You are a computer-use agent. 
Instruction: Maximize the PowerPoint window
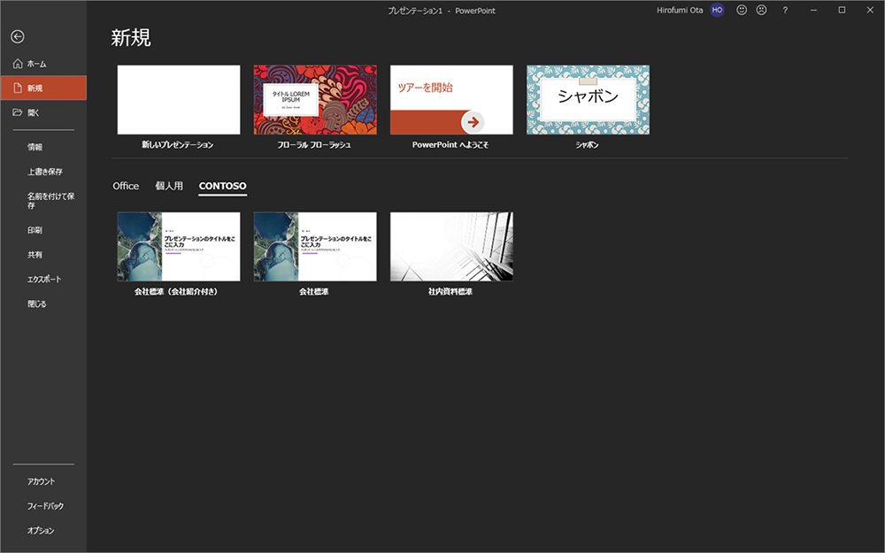click(842, 10)
